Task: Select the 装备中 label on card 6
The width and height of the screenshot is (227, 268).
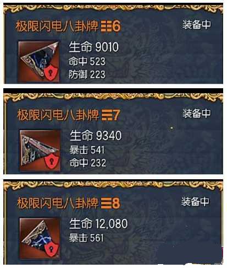Action: 196,25
